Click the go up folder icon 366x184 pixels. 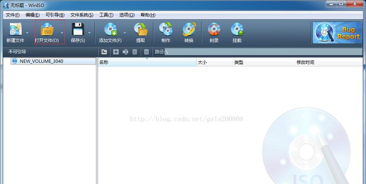pyautogui.click(x=104, y=52)
